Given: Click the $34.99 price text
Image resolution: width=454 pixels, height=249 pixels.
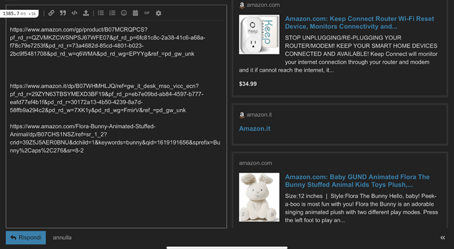Looking at the screenshot, I should coord(248,84).
